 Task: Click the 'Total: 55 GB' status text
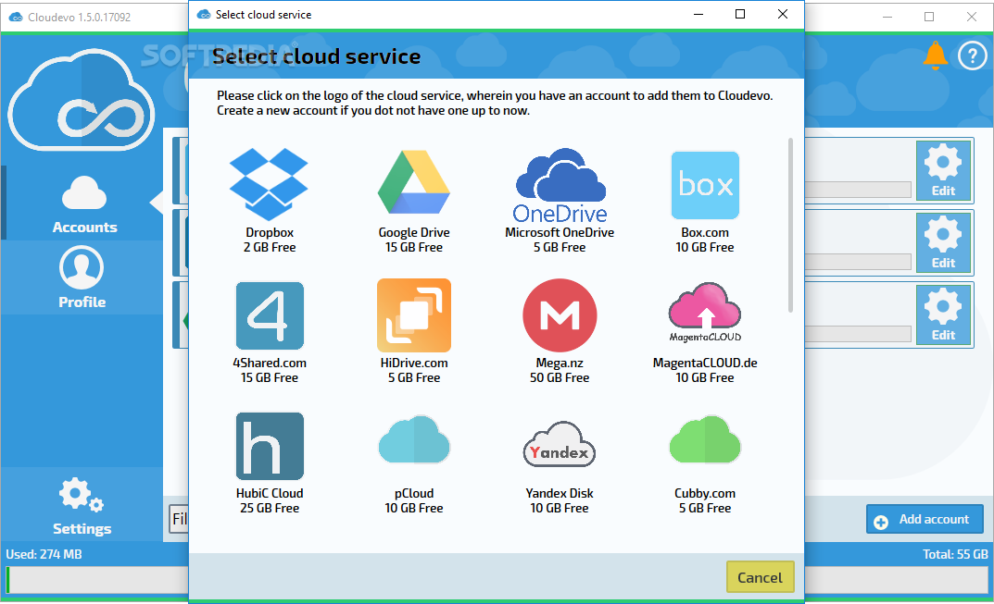coord(955,554)
